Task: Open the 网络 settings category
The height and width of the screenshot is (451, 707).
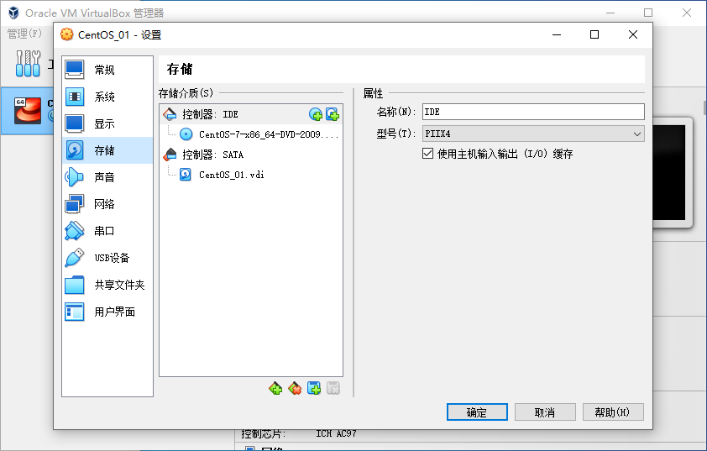Action: [x=107, y=204]
